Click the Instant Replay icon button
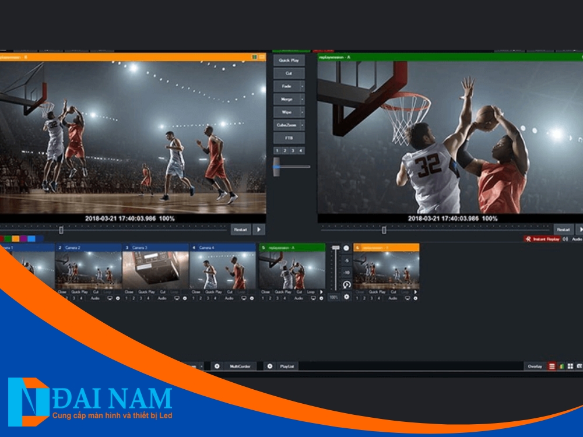The height and width of the screenshot is (437, 583). click(527, 239)
